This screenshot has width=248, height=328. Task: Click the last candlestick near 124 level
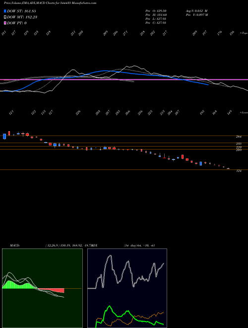click(x=228, y=168)
